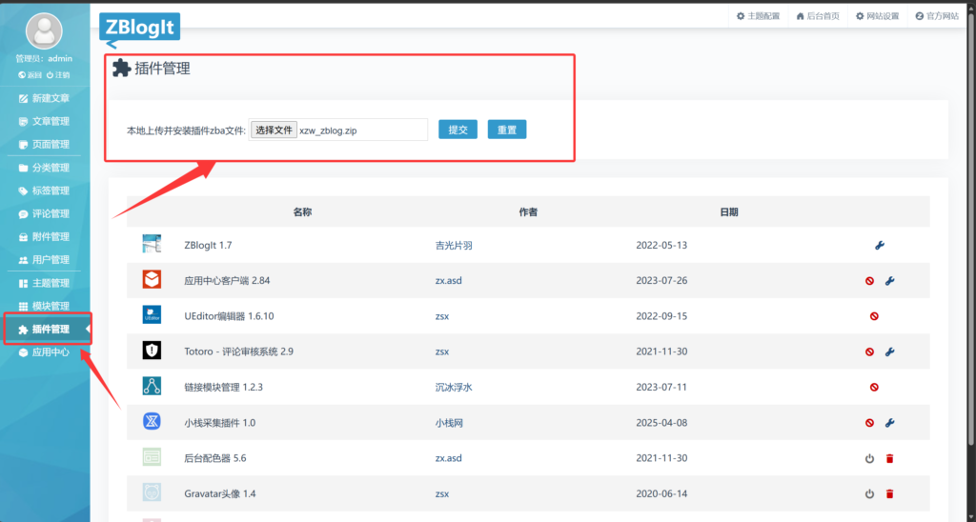Open 分类管理 in the sidebar
976x522 pixels.
pos(44,168)
